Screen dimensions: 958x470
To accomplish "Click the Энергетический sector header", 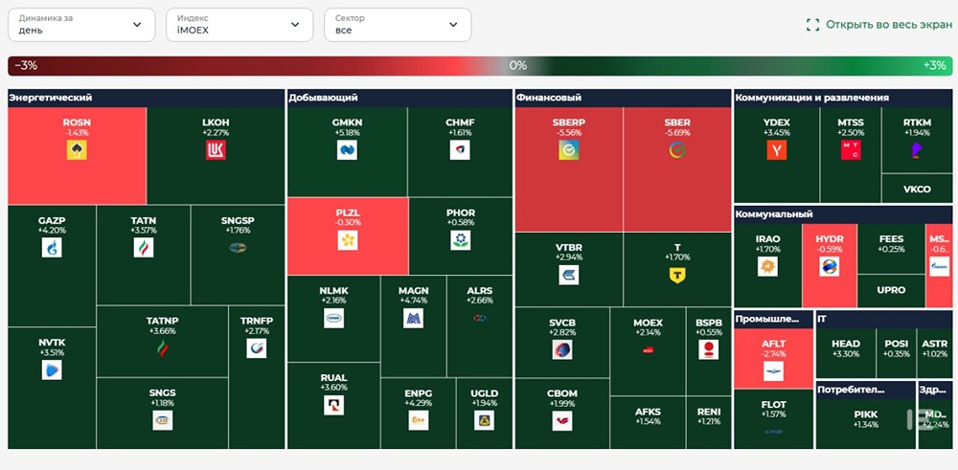I will (146, 98).
